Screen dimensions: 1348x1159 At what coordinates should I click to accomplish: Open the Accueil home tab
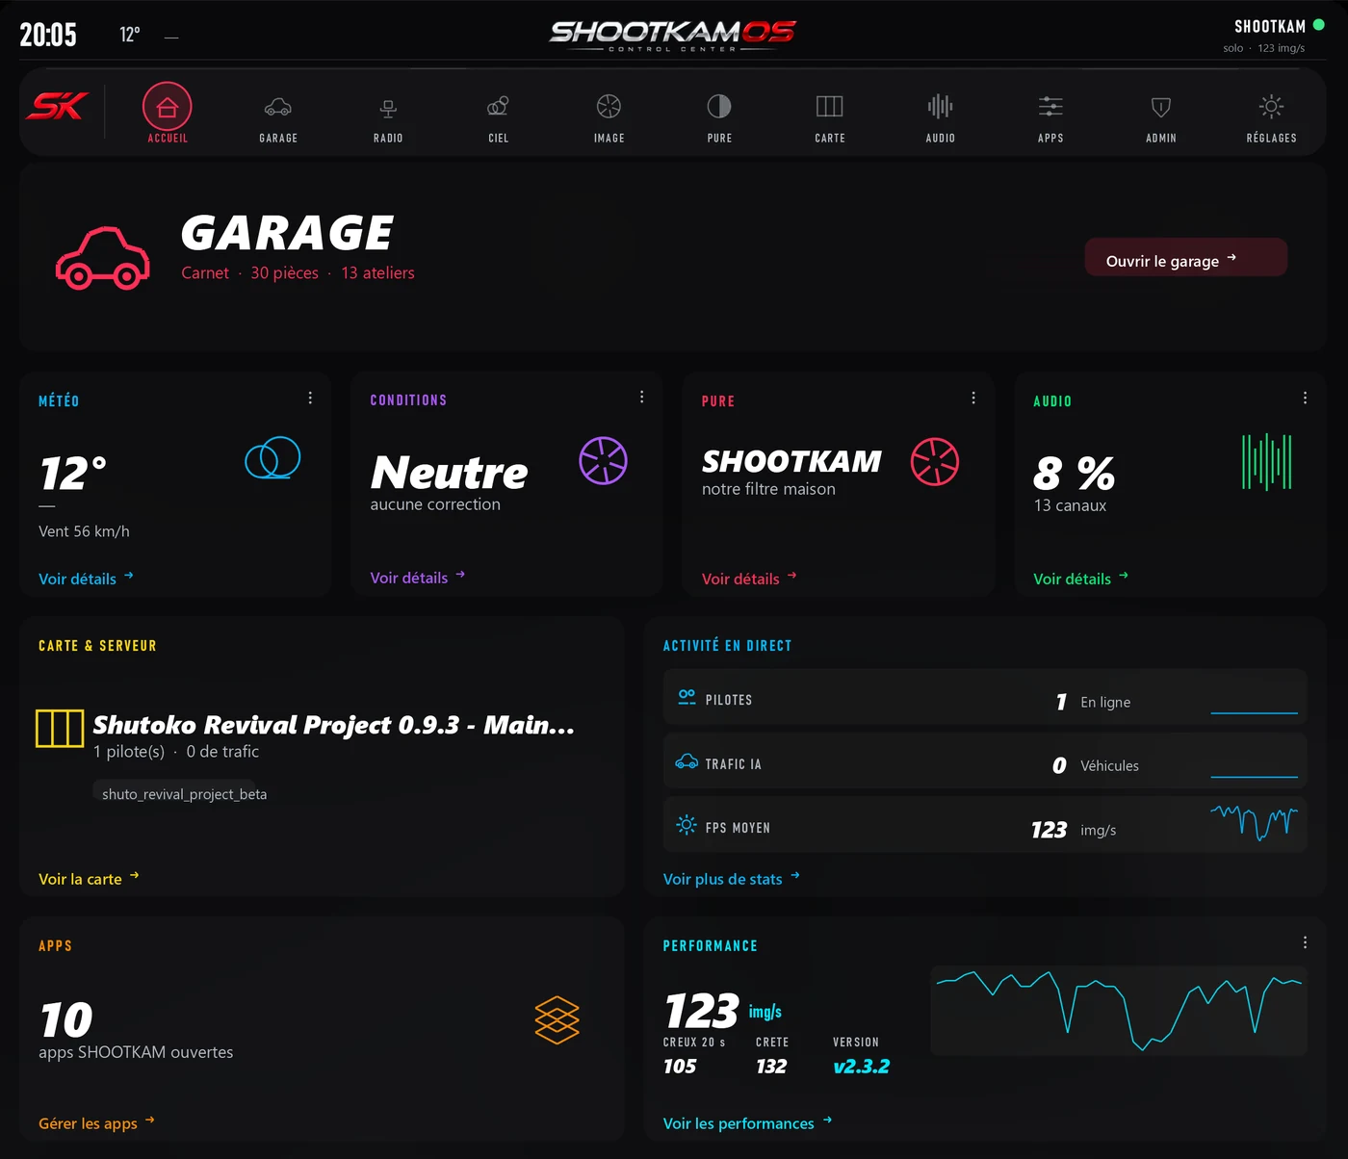[x=168, y=114]
